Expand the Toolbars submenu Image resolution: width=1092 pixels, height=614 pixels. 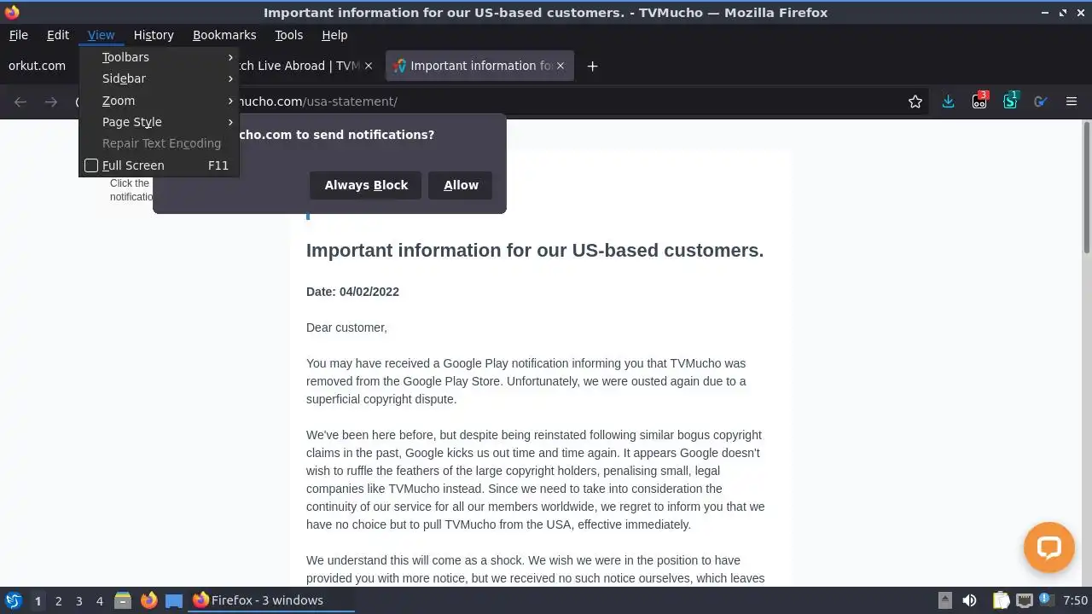159,57
